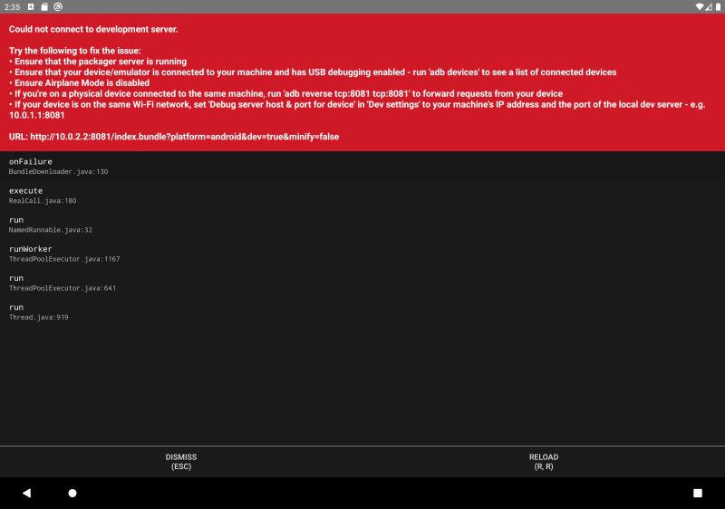Click the 'adb reverse tcp:8081' hint line
This screenshot has width=725, height=509.
point(285,94)
